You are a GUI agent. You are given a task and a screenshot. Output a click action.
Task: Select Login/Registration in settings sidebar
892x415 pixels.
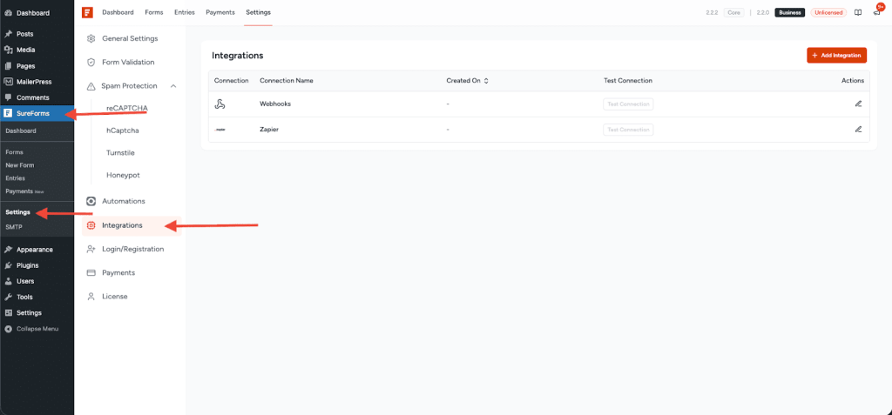pos(132,249)
